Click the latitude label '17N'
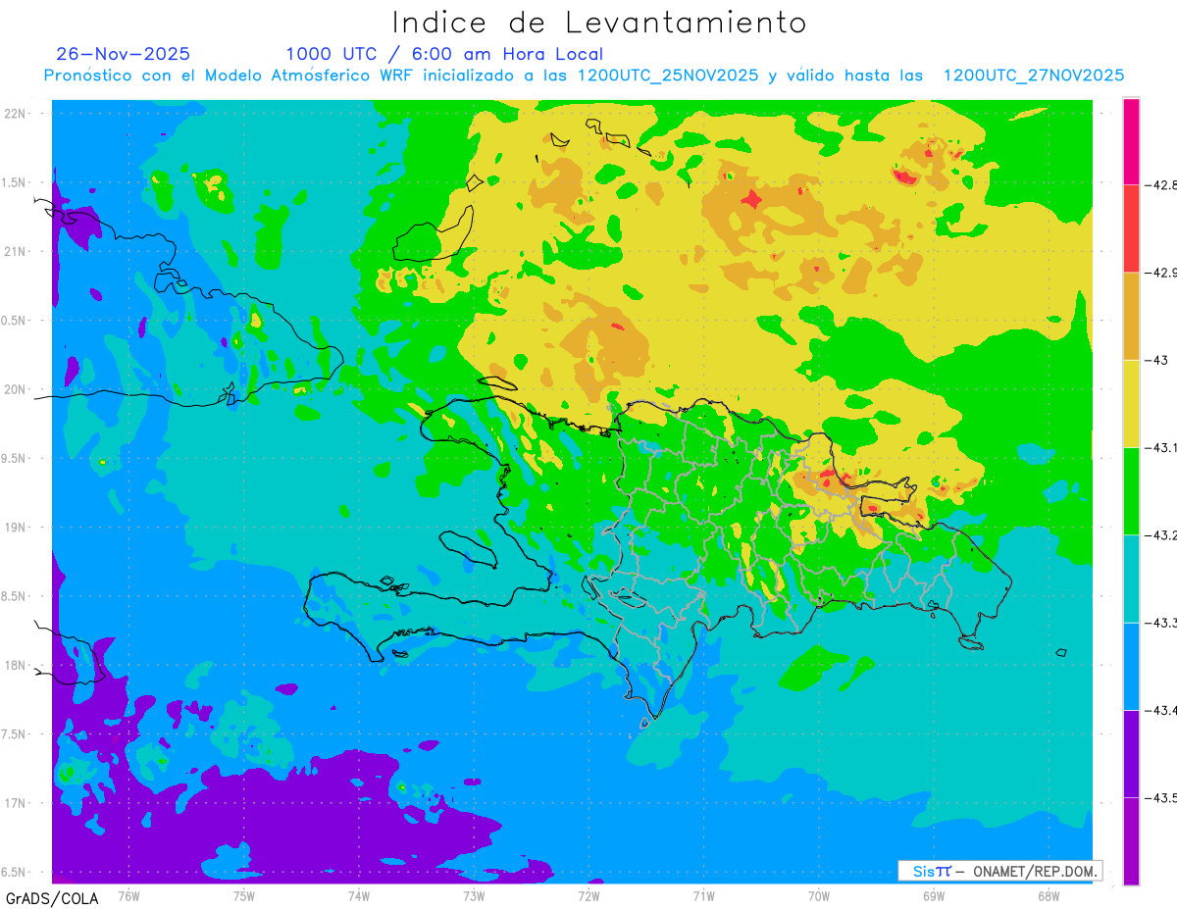The image size is (1177, 909). pos(14,803)
